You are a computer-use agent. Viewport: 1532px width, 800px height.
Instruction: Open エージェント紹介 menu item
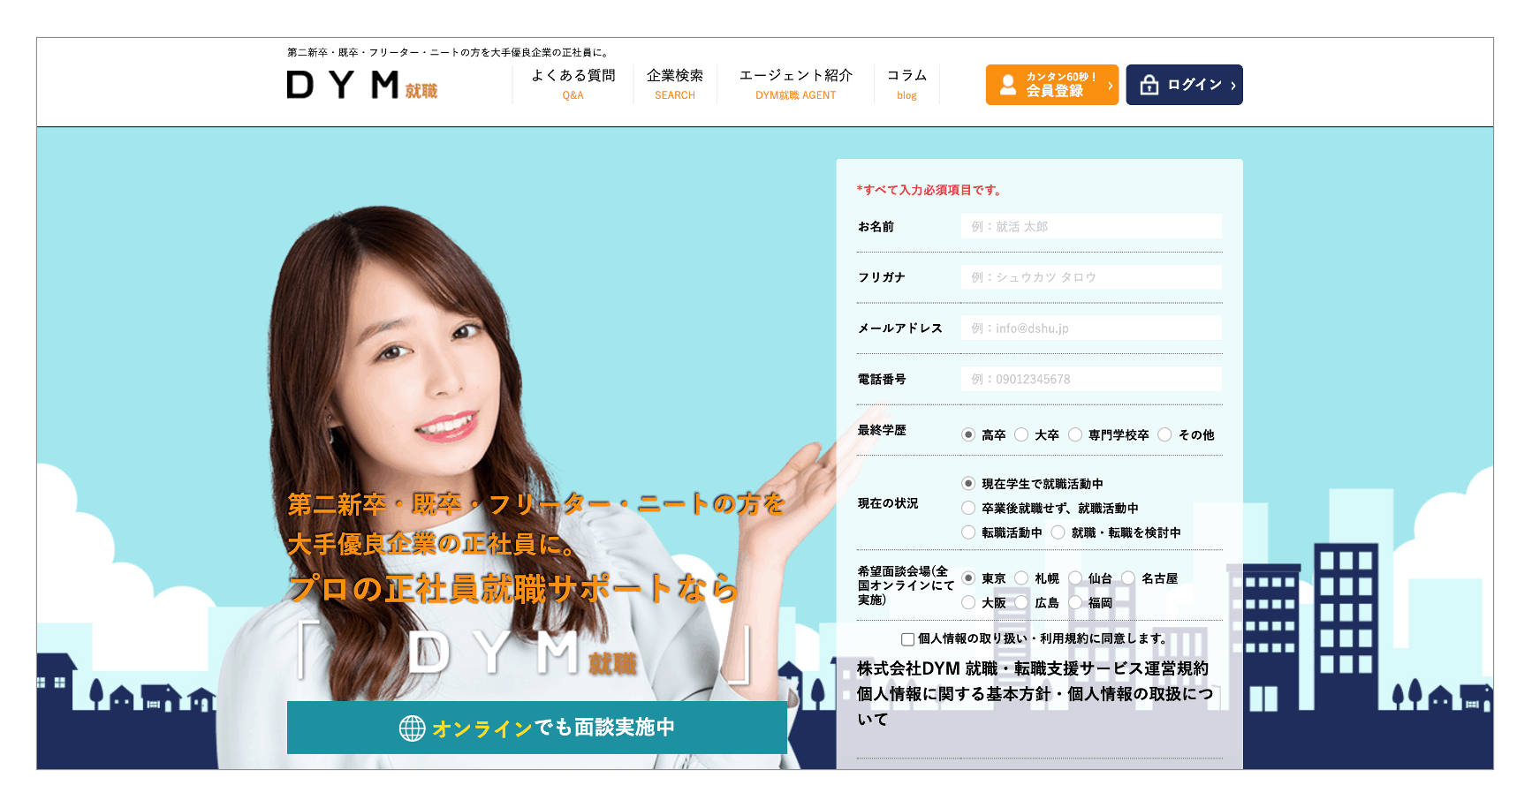point(796,84)
